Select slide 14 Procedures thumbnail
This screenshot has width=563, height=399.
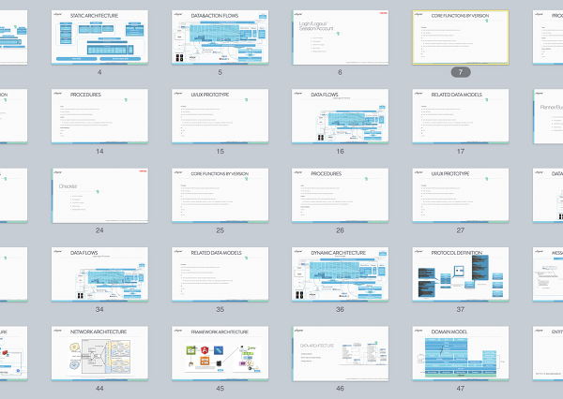(99, 117)
